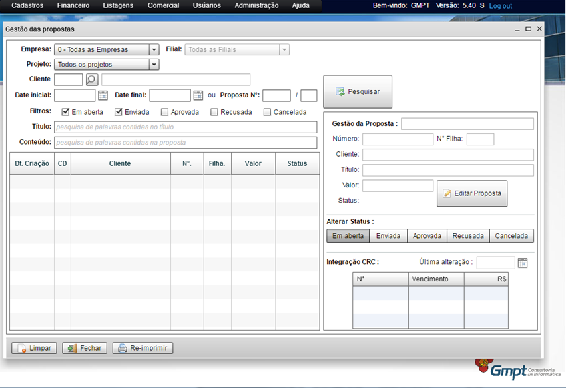This screenshot has height=388, width=566.
Task: Open the Listagens menu
Action: click(x=118, y=5)
